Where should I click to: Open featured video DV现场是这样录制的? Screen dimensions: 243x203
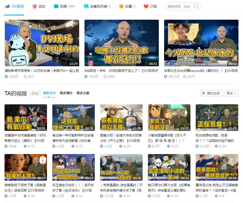coord(42,43)
